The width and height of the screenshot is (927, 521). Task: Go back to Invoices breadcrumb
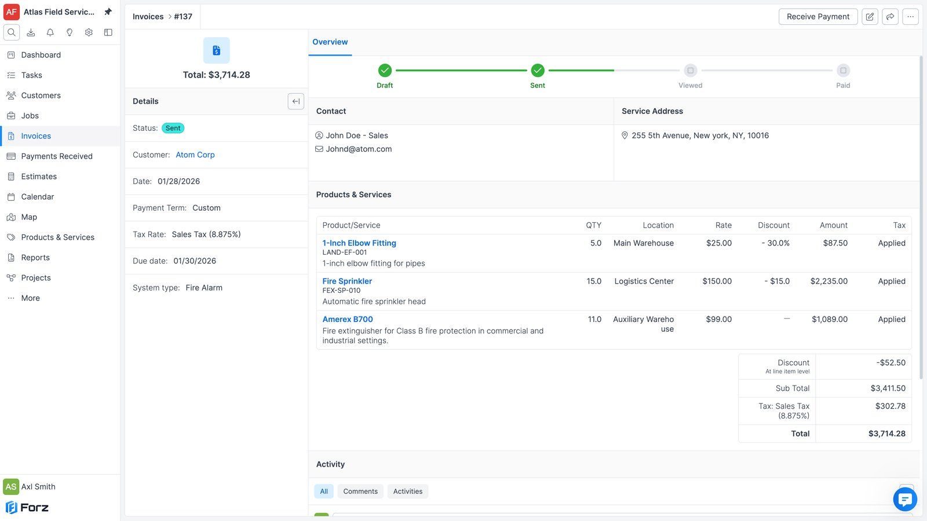[148, 17]
